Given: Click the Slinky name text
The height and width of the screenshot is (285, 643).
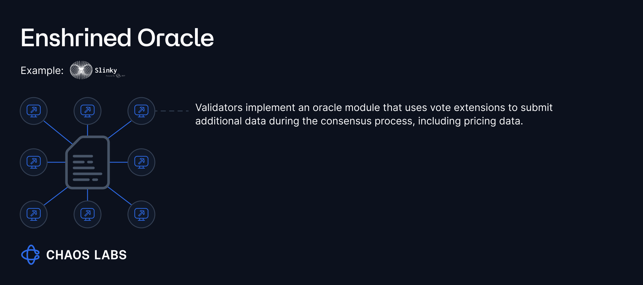Looking at the screenshot, I should click(106, 70).
